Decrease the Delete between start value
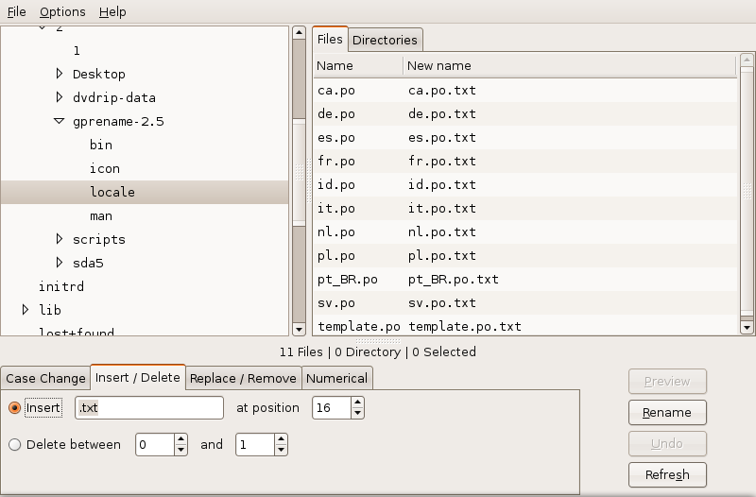Image resolution: width=756 pixels, height=497 pixels. point(180,450)
